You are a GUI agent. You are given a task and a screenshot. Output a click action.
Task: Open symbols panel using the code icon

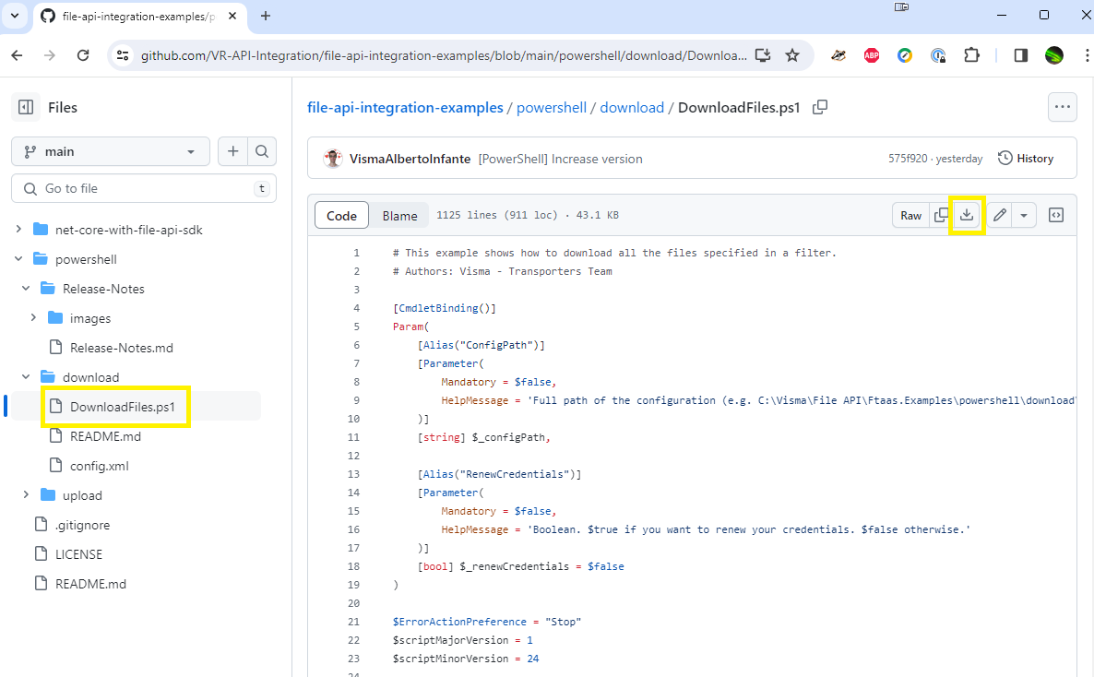1055,215
